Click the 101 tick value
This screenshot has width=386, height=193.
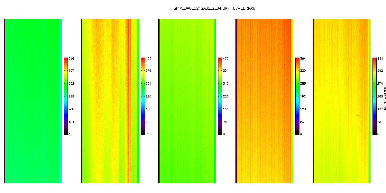pyautogui.click(x=71, y=122)
